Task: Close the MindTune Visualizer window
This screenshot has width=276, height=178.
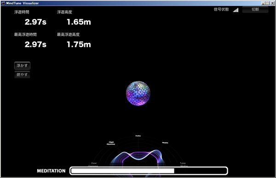Action: [272, 3]
